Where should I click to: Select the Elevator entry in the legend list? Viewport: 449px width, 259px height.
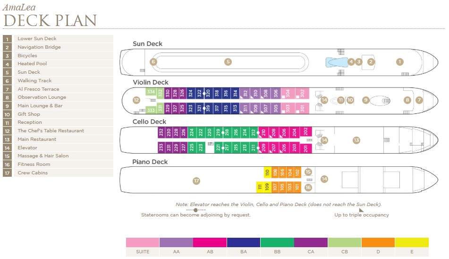[27, 148]
